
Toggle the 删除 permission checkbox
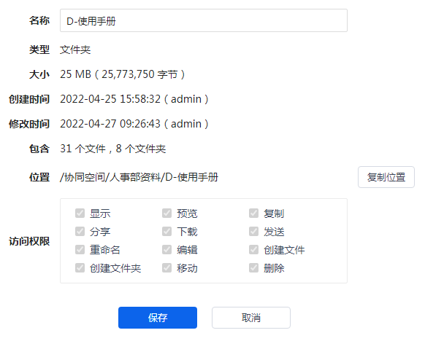click(253, 268)
